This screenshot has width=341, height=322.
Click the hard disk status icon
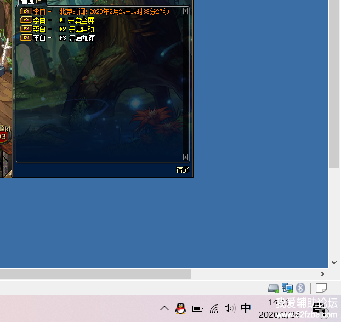[x=274, y=289]
